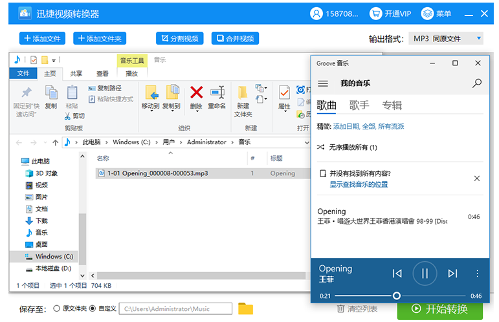
Task: Expand the address bar history dropdown
Action: (307, 143)
